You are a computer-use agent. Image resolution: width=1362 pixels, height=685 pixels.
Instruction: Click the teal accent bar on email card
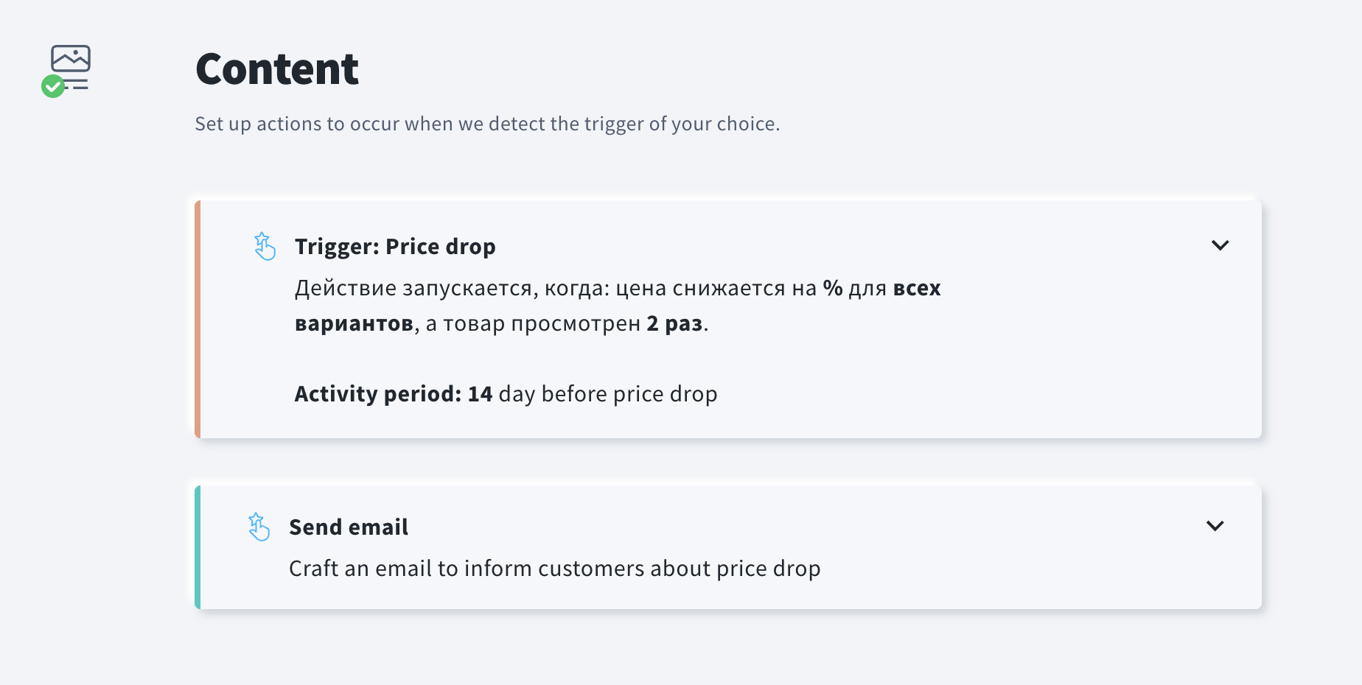tap(198, 547)
